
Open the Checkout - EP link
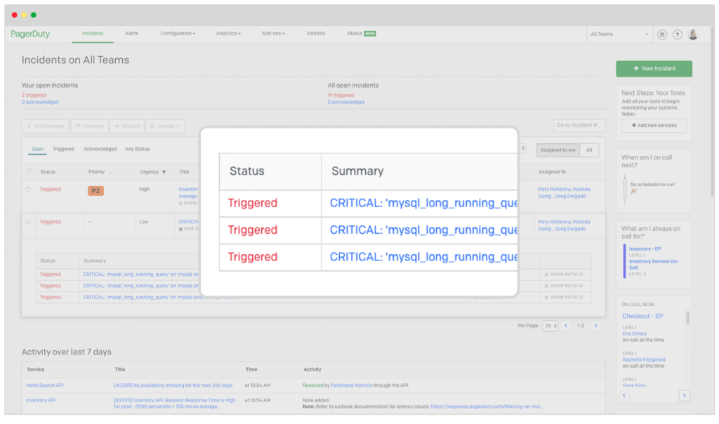coord(642,317)
